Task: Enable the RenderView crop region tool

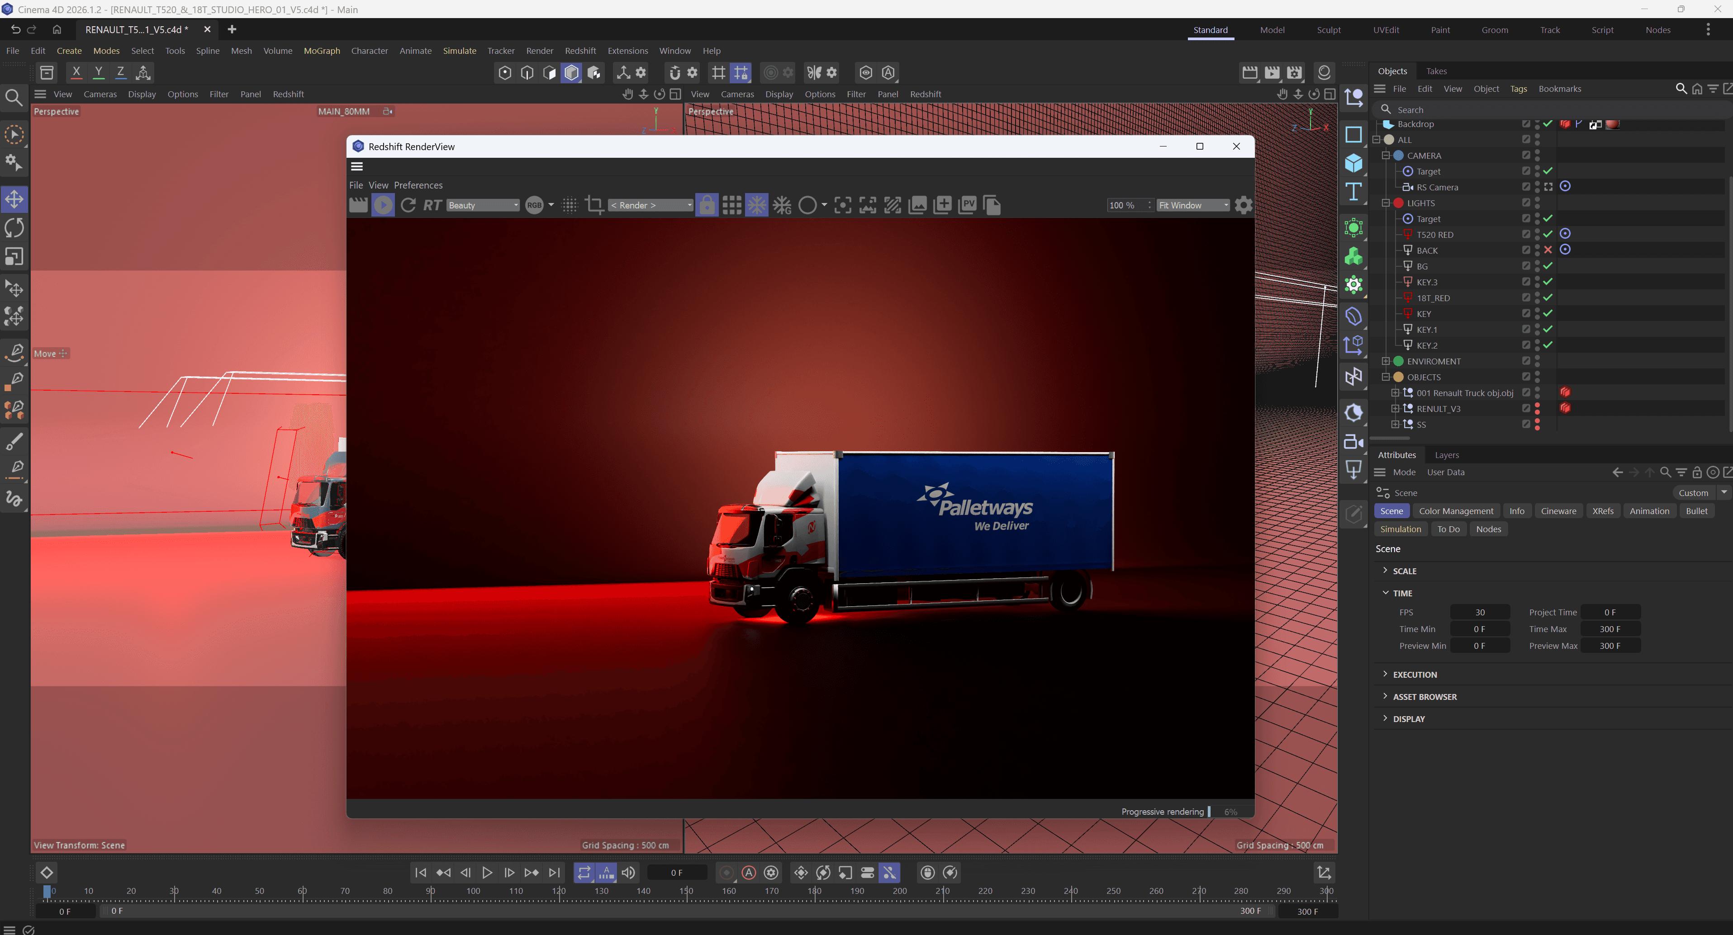Action: click(594, 205)
